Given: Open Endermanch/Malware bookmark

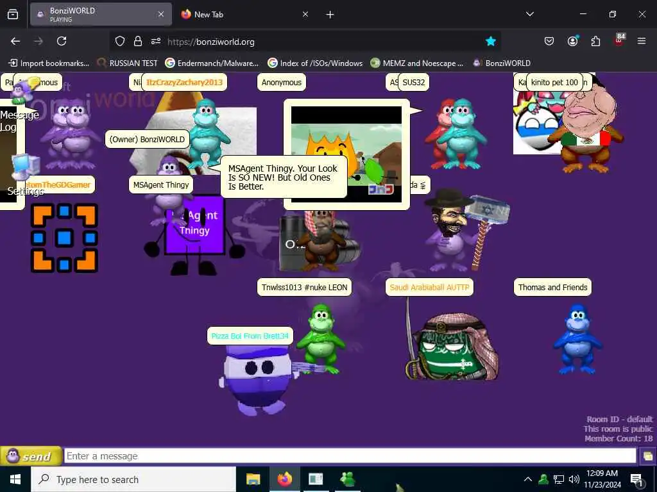Looking at the screenshot, I should tap(212, 63).
